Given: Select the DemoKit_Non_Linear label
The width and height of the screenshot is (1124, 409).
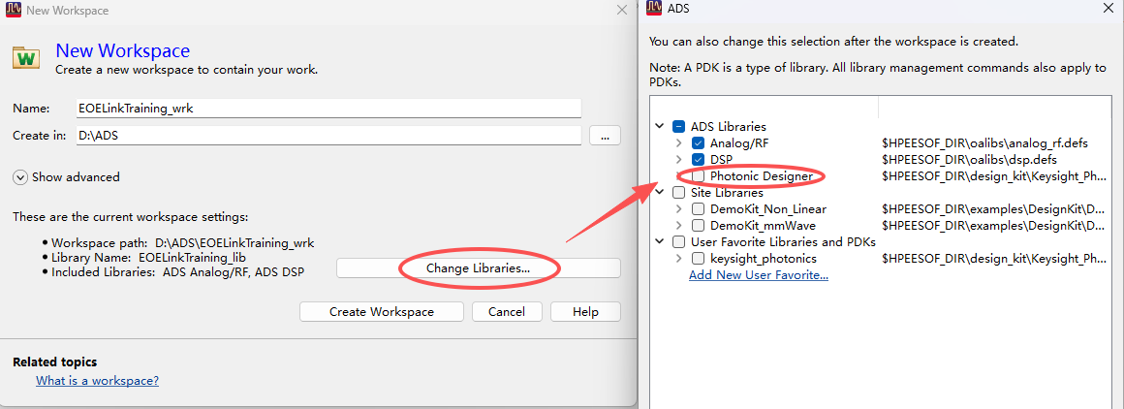Looking at the screenshot, I should pos(768,208).
